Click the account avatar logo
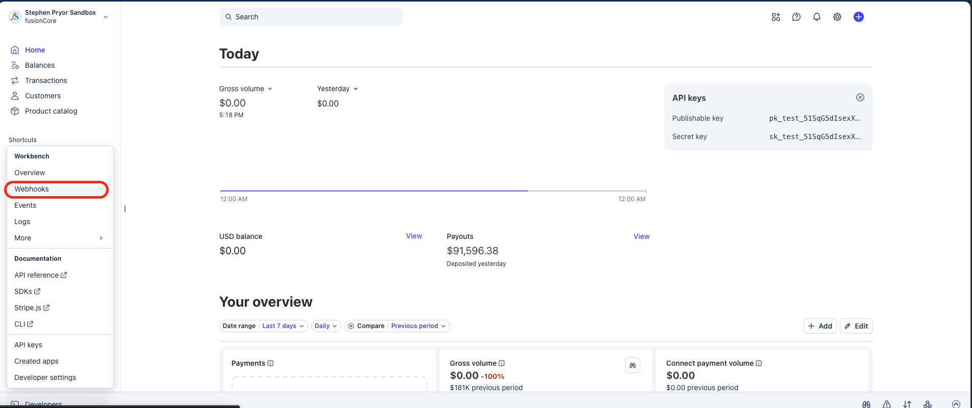Viewport: 972px width, 408px height. pyautogui.click(x=15, y=17)
